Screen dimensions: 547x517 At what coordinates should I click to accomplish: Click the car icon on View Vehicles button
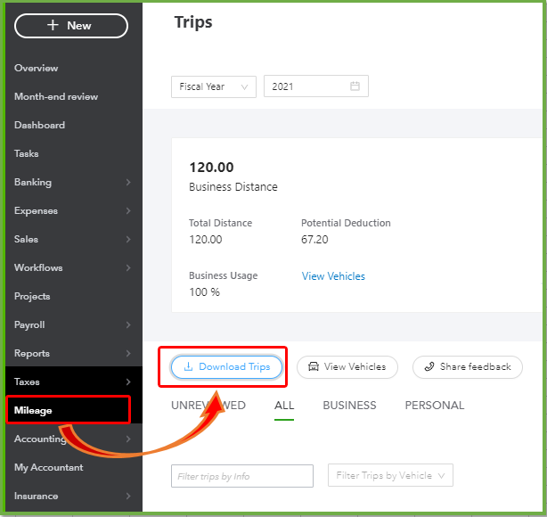[313, 366]
